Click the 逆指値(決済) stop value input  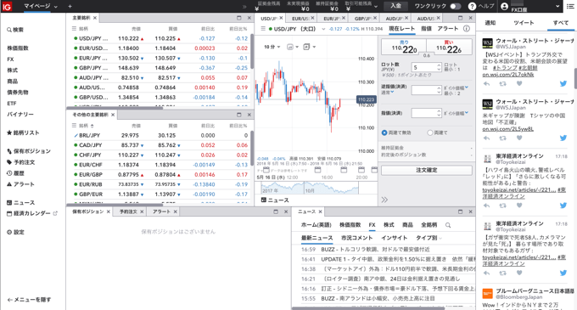[x=424, y=90]
